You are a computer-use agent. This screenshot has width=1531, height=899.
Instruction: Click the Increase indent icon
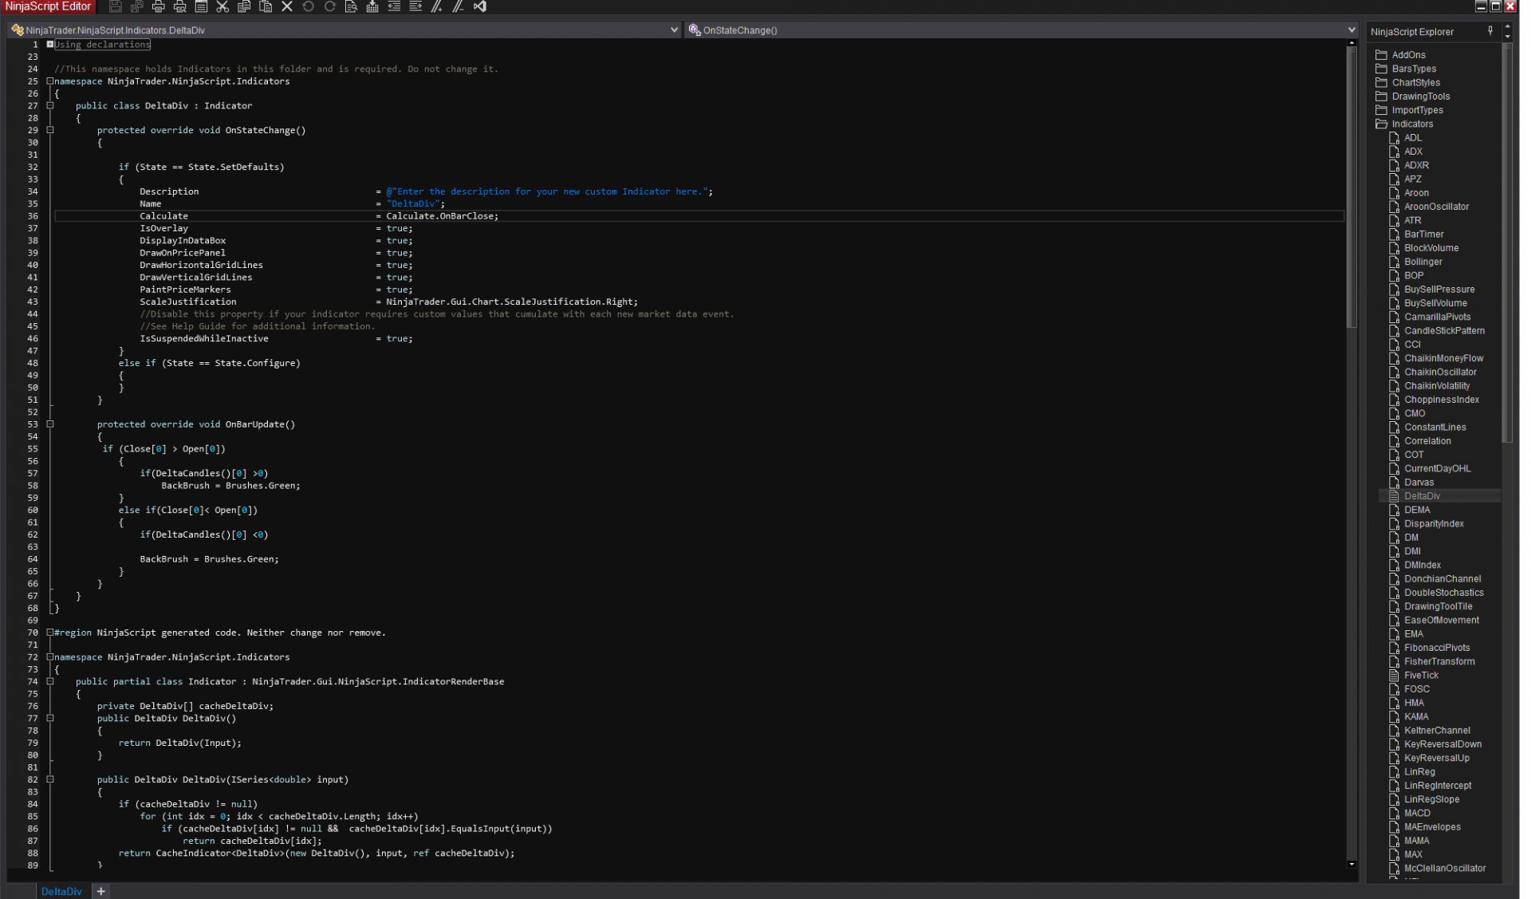coord(415,6)
